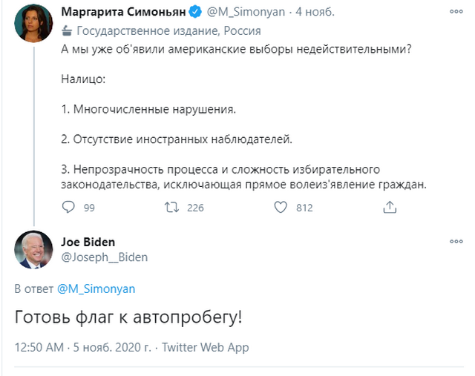Click the share icon under Simonyan's tweet
The height and width of the screenshot is (376, 475).
tap(388, 208)
